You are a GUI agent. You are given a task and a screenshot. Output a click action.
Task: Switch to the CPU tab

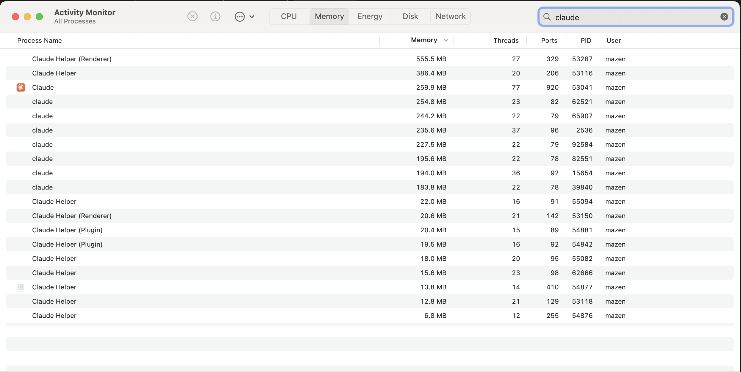coord(289,16)
